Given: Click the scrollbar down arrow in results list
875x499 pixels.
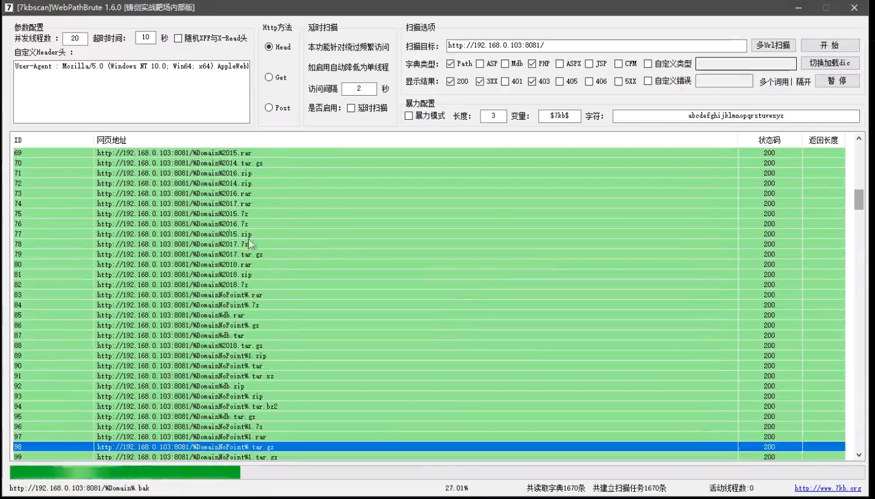Looking at the screenshot, I should click(x=859, y=455).
